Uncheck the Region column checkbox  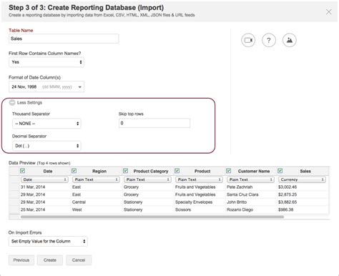tap(74, 171)
